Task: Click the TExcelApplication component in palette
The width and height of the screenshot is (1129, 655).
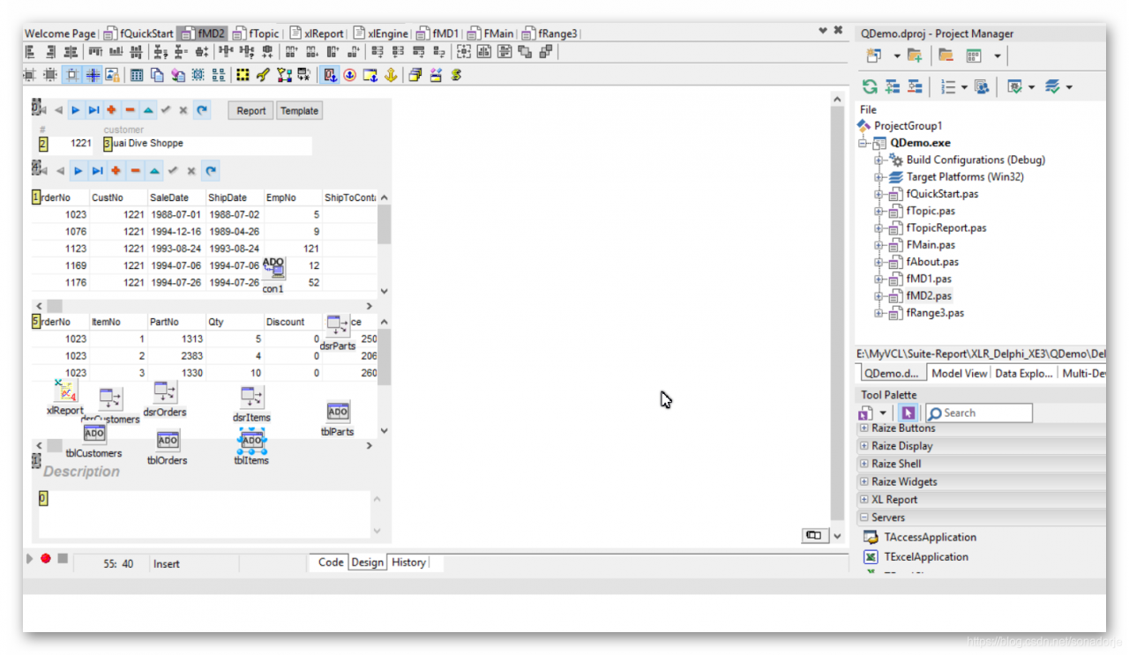Action: coord(926,557)
